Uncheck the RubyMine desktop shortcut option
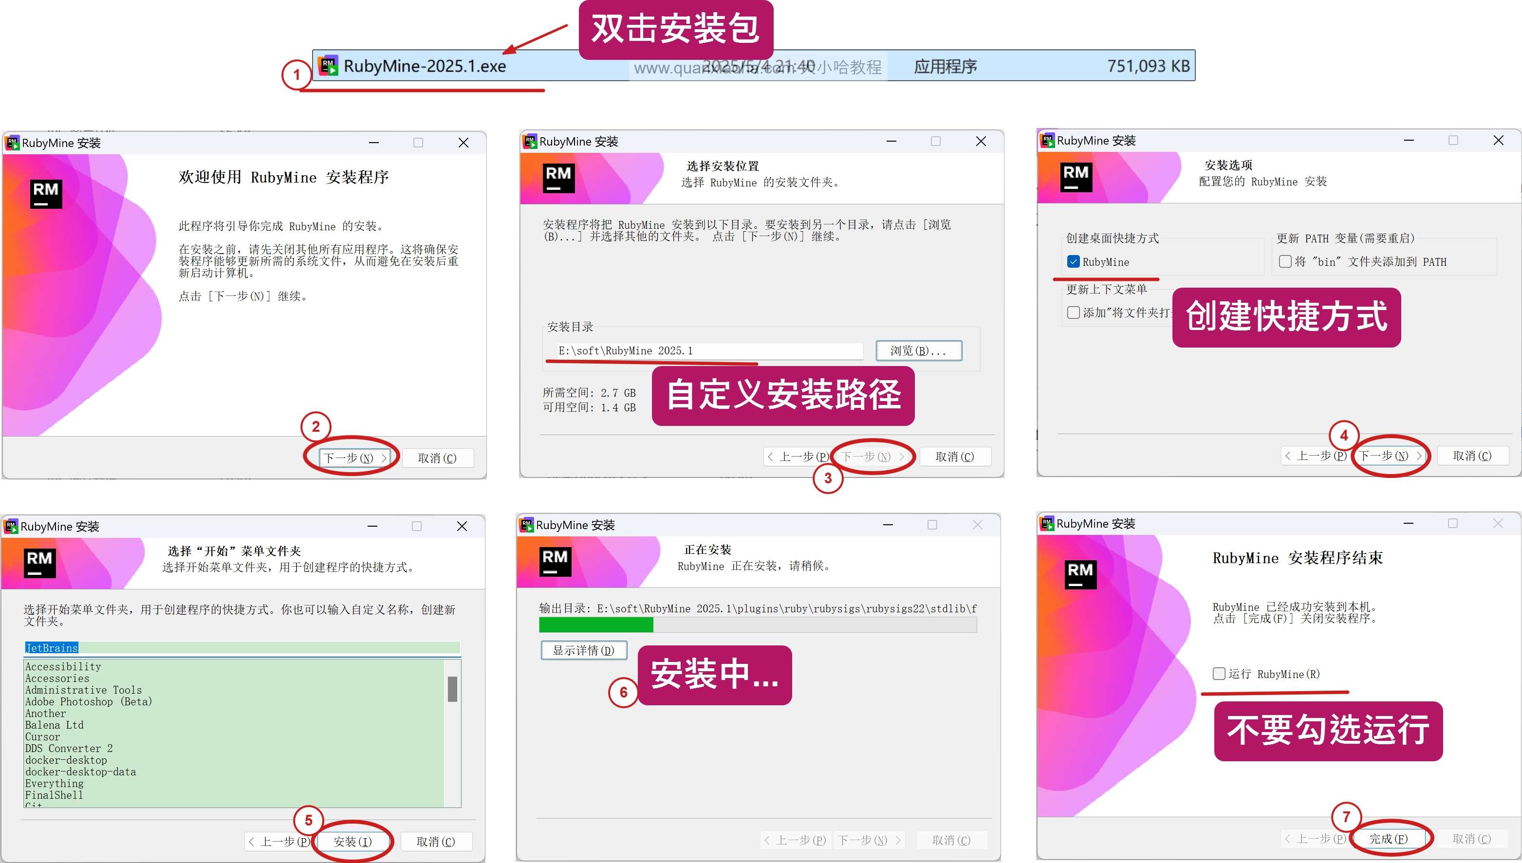Viewport: 1522px width, 863px height. pos(1074,261)
